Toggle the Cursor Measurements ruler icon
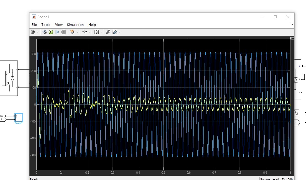Viewport: 306px width, 180px height. [115, 32]
